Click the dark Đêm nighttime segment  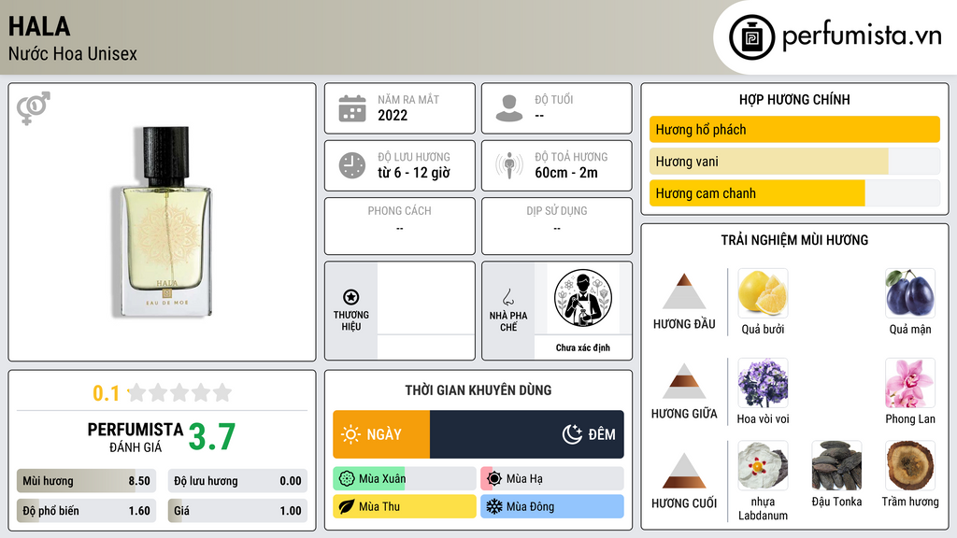click(x=527, y=434)
